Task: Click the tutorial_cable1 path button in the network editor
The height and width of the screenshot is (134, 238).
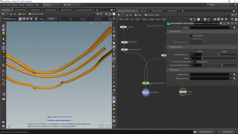Action: click(x=152, y=15)
